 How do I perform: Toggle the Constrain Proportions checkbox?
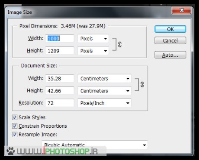[15, 126]
